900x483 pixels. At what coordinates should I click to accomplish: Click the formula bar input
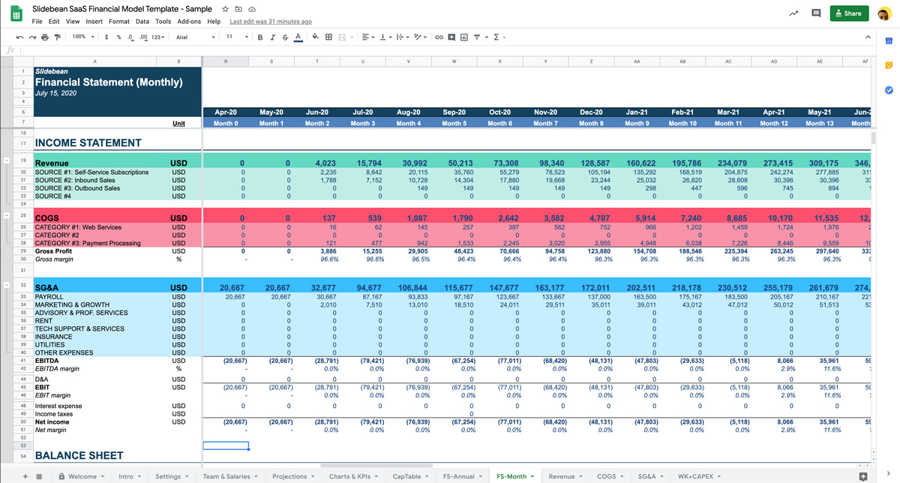(300, 51)
